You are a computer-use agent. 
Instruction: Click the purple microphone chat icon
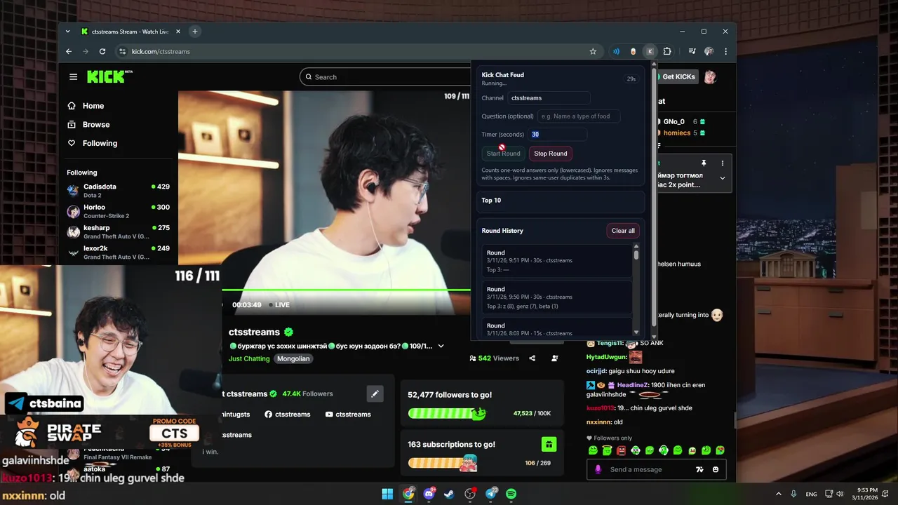[598, 469]
